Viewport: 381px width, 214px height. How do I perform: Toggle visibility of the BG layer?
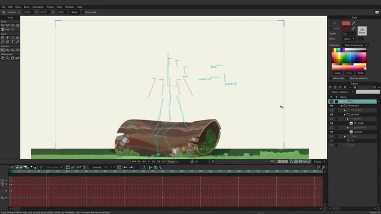pos(332,141)
